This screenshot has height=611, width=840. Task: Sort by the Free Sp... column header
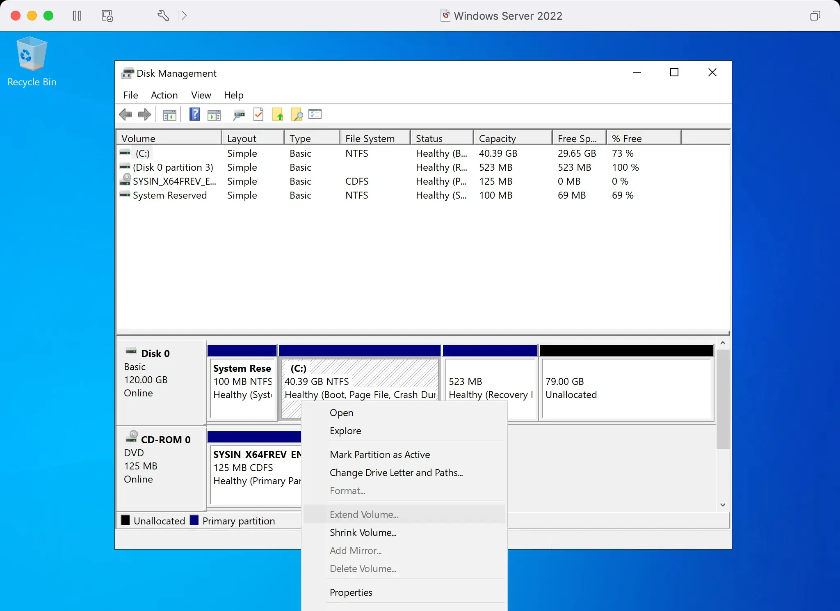580,138
